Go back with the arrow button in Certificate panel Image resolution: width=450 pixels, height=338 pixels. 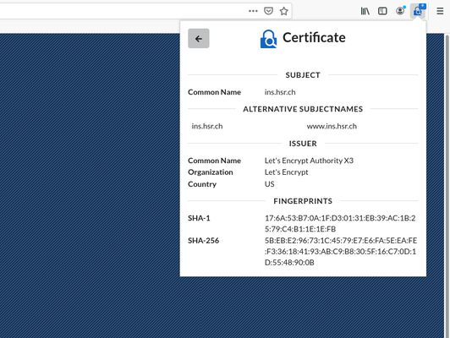[198, 38]
